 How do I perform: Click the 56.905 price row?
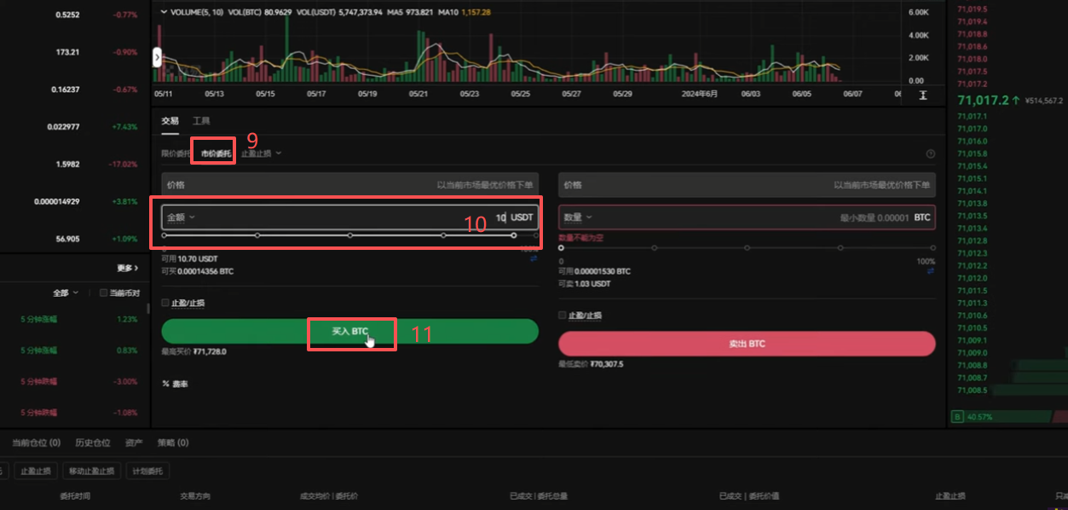pos(67,239)
